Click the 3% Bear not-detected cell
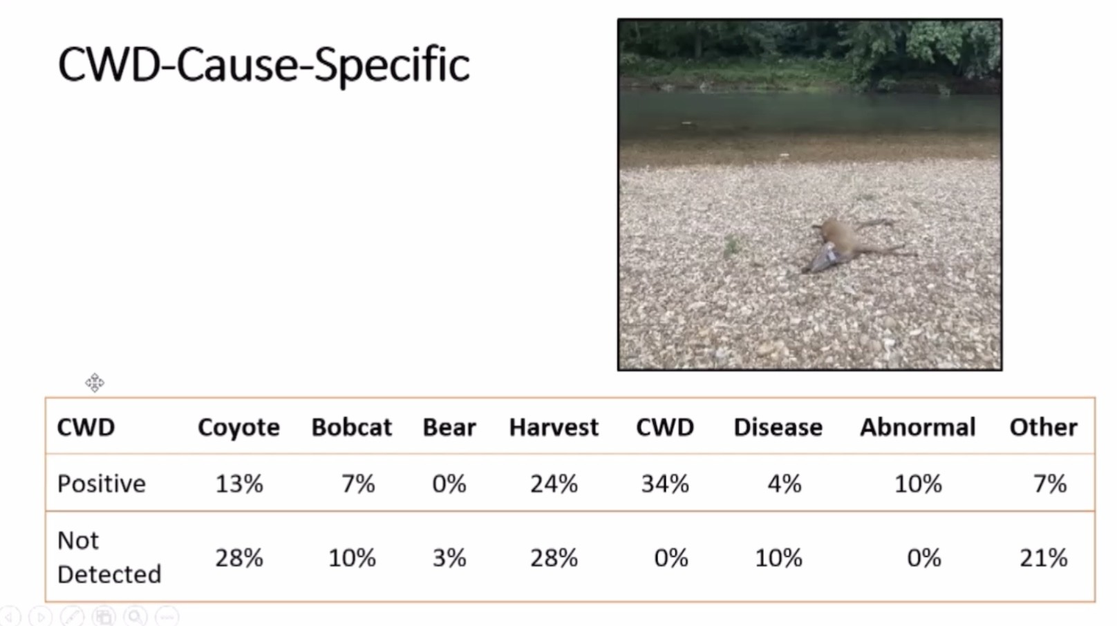This screenshot has height=626, width=1117. (x=449, y=558)
